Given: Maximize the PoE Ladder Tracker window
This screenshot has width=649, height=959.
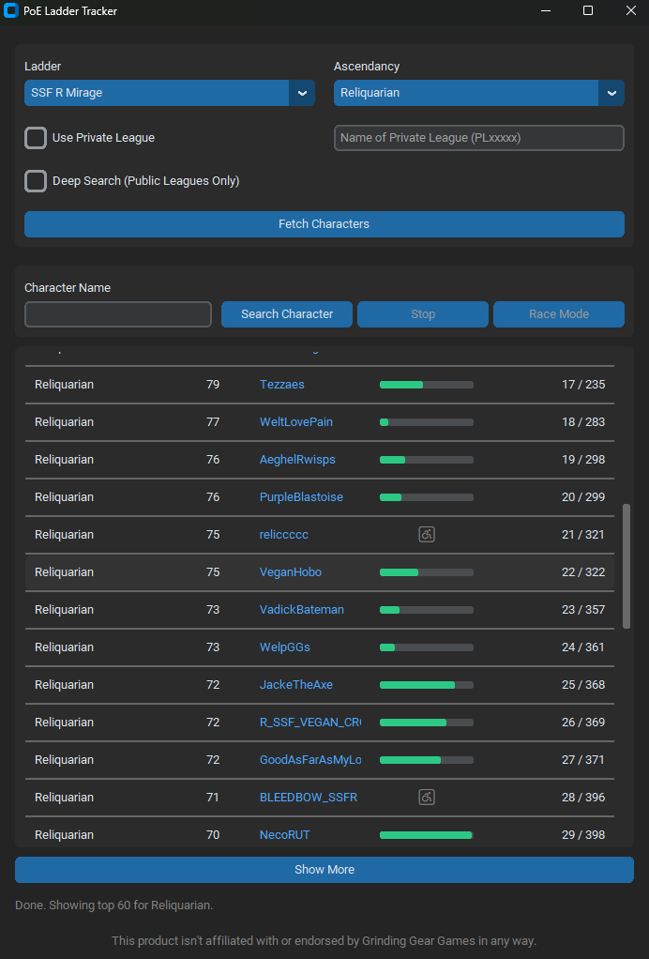Looking at the screenshot, I should pos(588,10).
